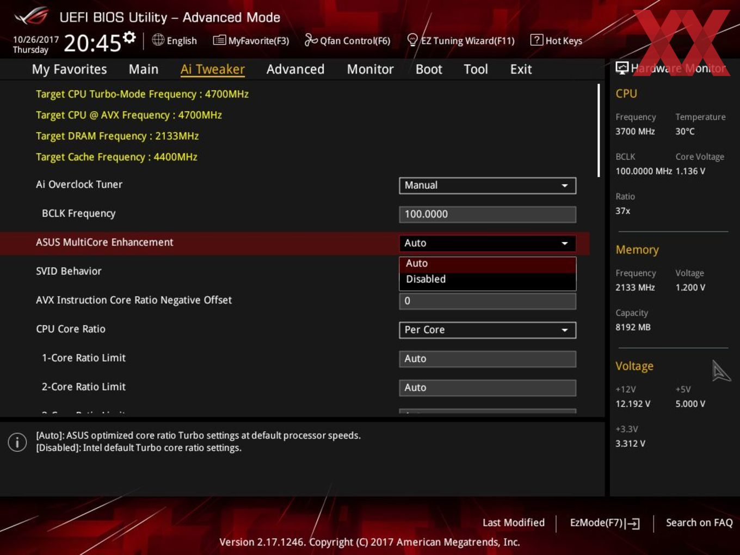Click the Hot Keys question mark icon
Image resolution: width=740 pixels, height=555 pixels.
(536, 40)
